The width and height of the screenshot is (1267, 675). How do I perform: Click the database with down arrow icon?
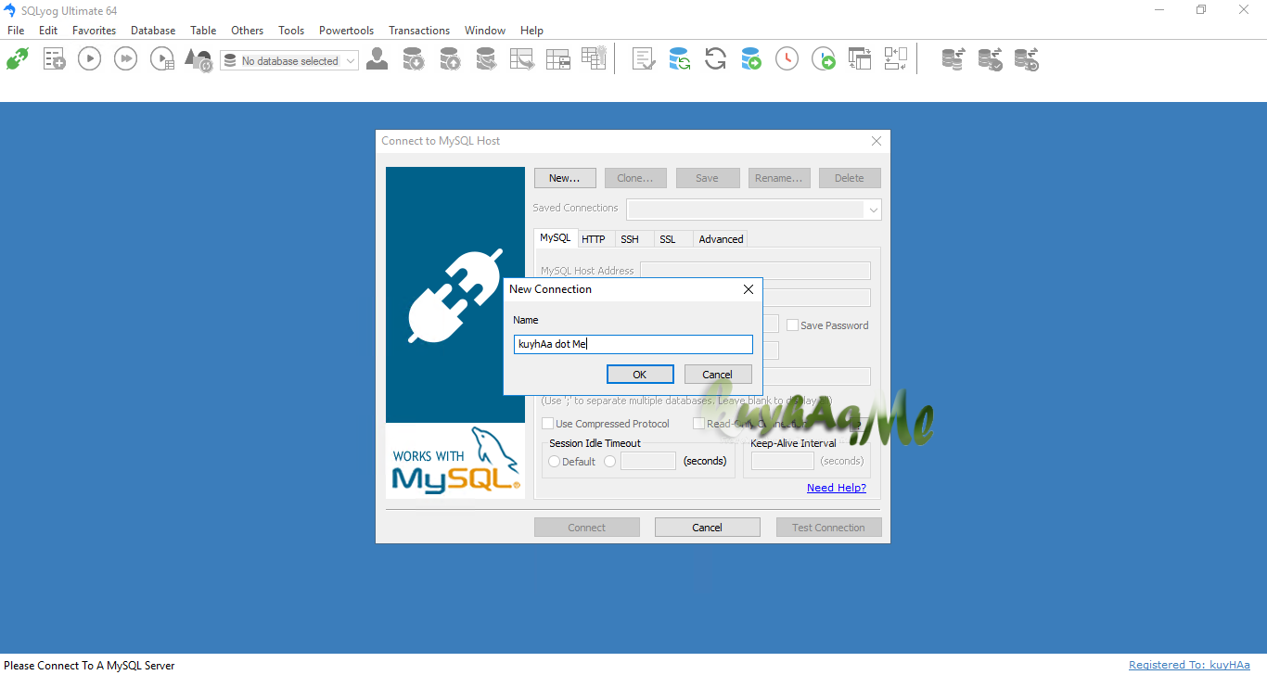(x=414, y=59)
